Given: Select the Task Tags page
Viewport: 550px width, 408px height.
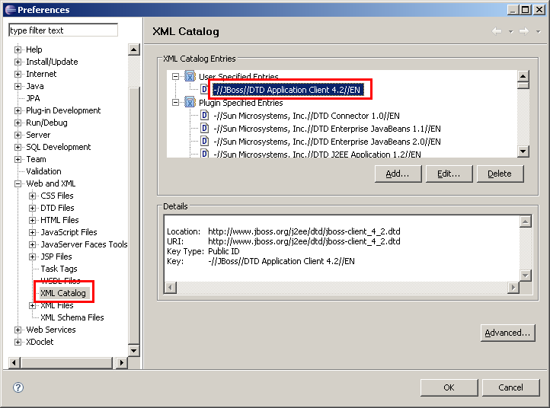Looking at the screenshot, I should point(59,269).
